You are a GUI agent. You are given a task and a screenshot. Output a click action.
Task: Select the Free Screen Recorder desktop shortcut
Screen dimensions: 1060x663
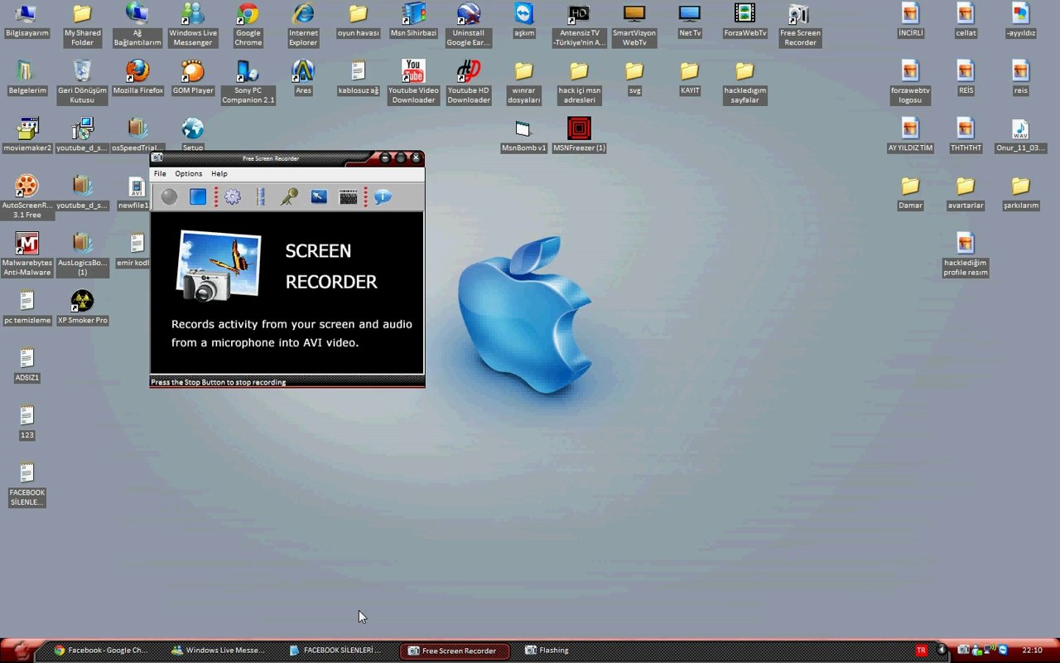pos(799,25)
